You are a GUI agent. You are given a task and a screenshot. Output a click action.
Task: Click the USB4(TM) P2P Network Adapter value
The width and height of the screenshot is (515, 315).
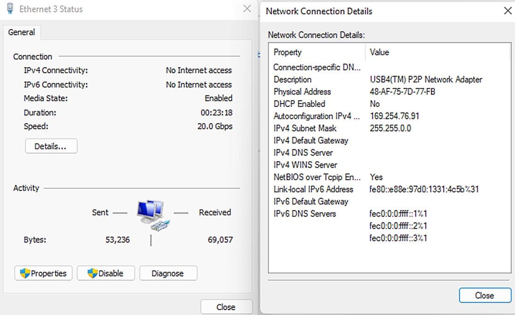[426, 79]
